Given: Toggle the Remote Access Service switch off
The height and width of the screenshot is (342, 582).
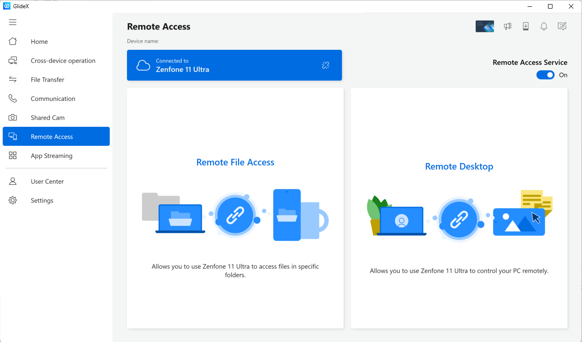Looking at the screenshot, I should tap(545, 75).
